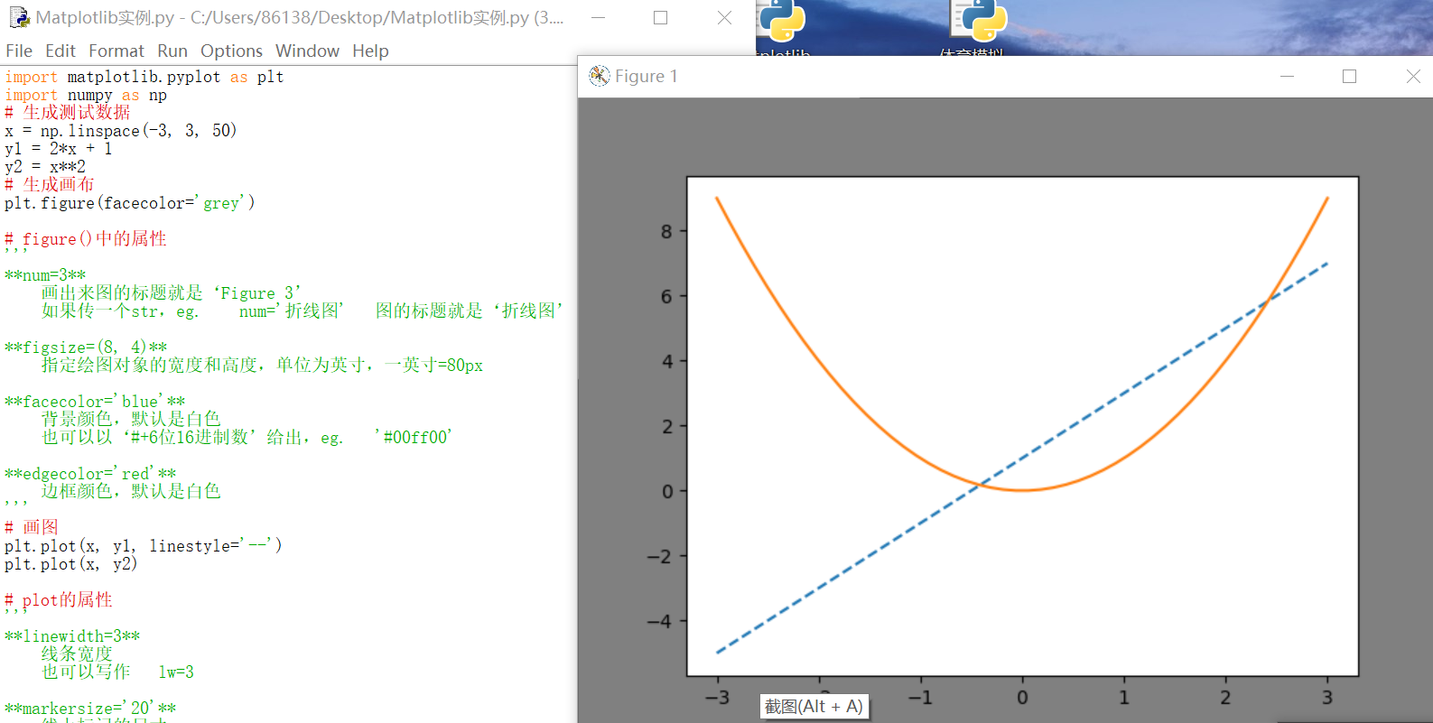Minimize the Figure 1 window

(x=1288, y=77)
